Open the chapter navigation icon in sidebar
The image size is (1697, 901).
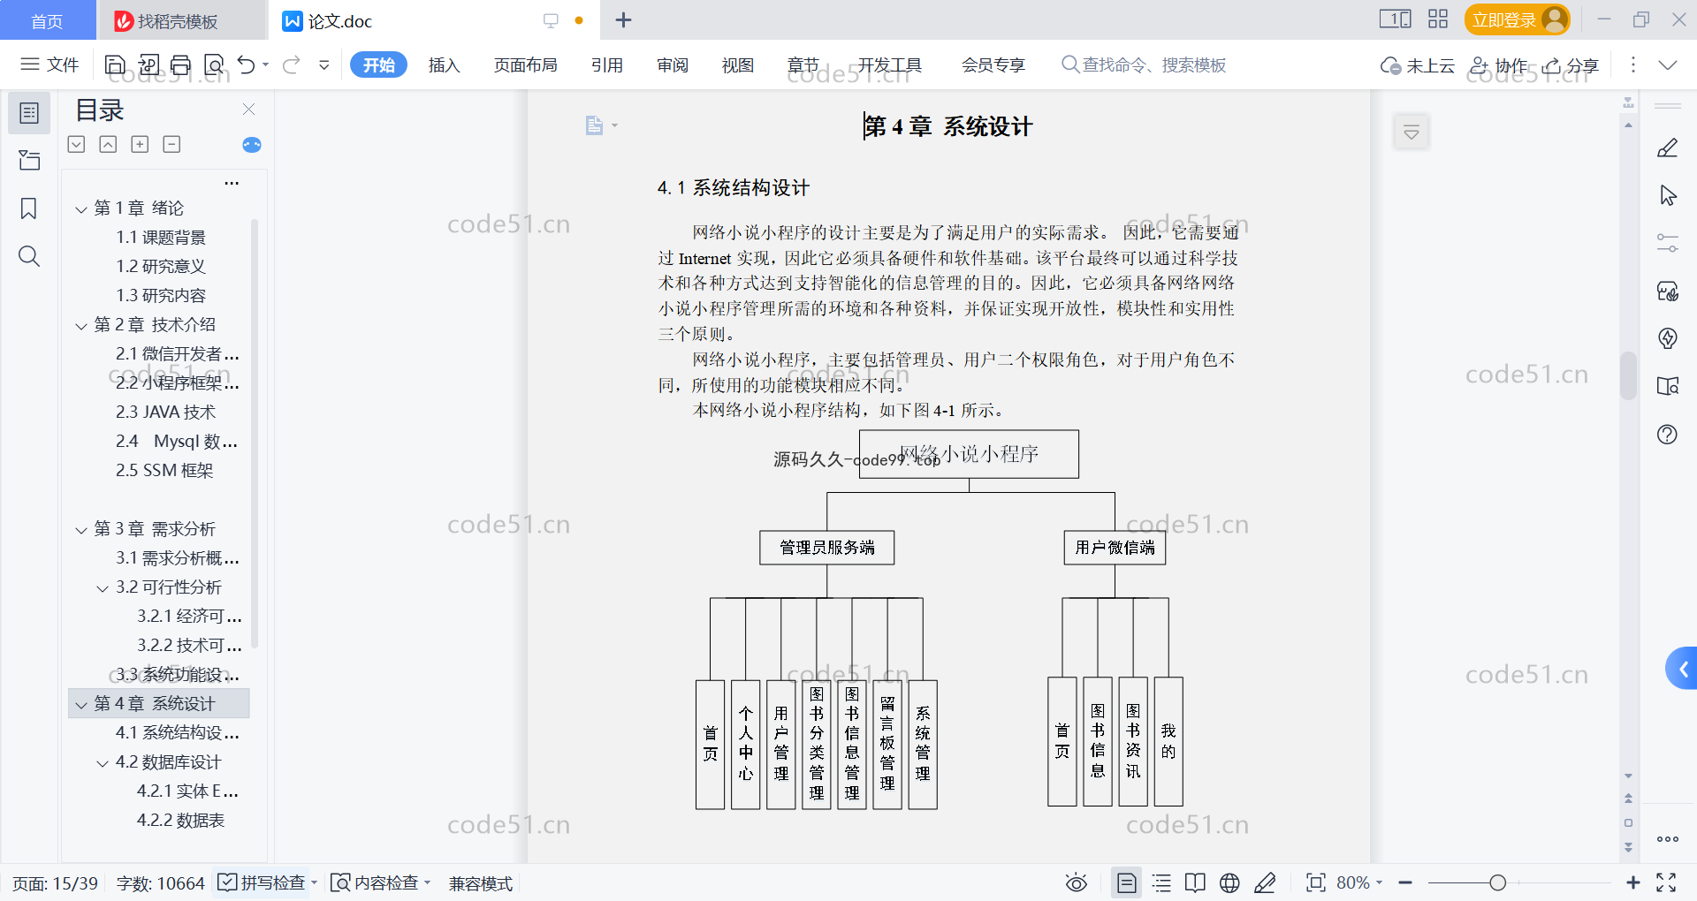tap(29, 160)
